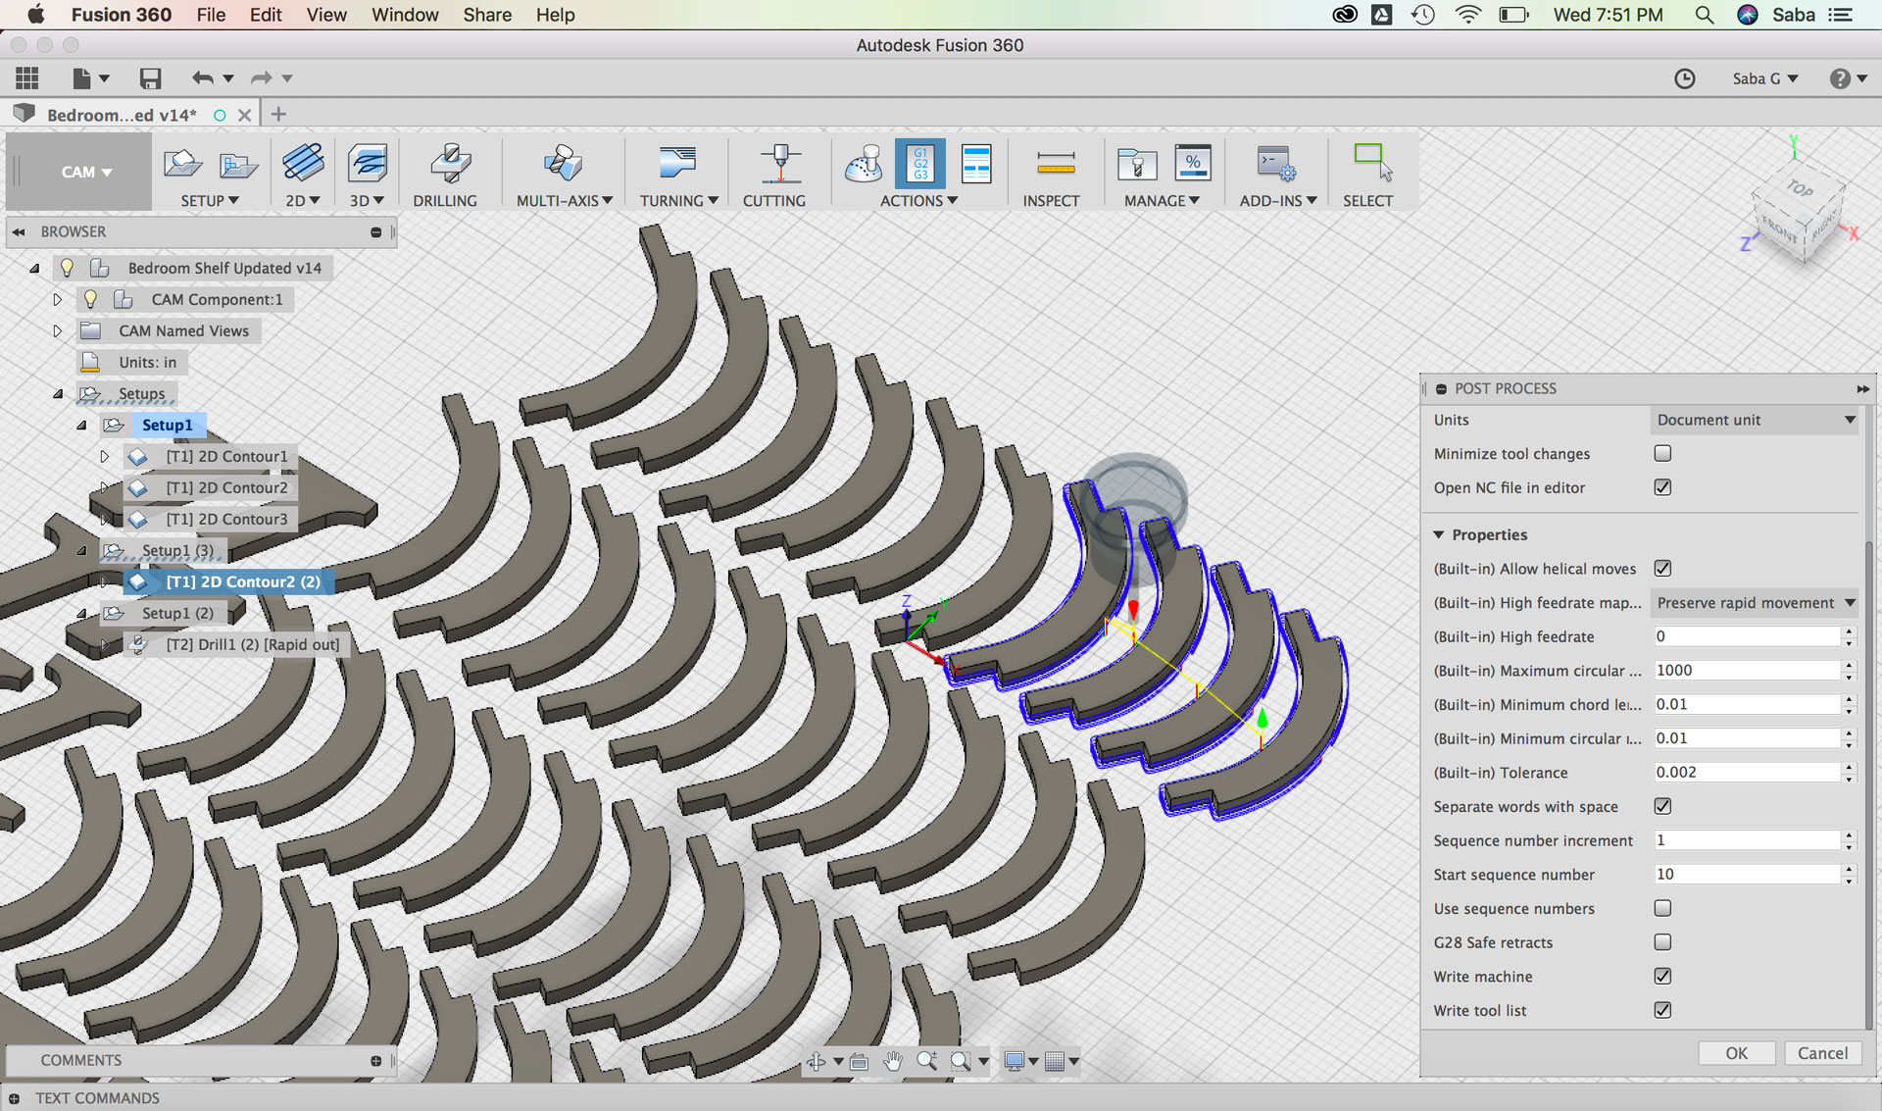Open the Units dropdown Document unit
The image size is (1882, 1111).
(1755, 420)
